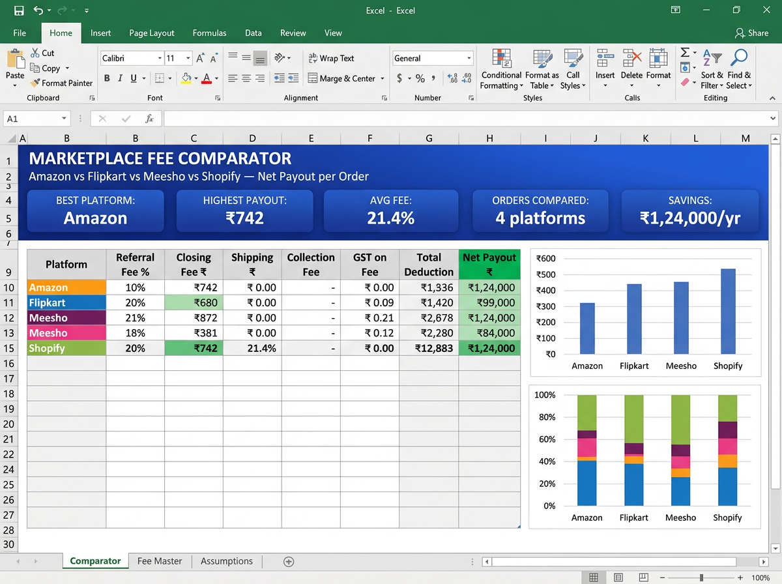The width and height of the screenshot is (782, 584).
Task: Open the Ribbon Display Options icon
Action: point(676,10)
